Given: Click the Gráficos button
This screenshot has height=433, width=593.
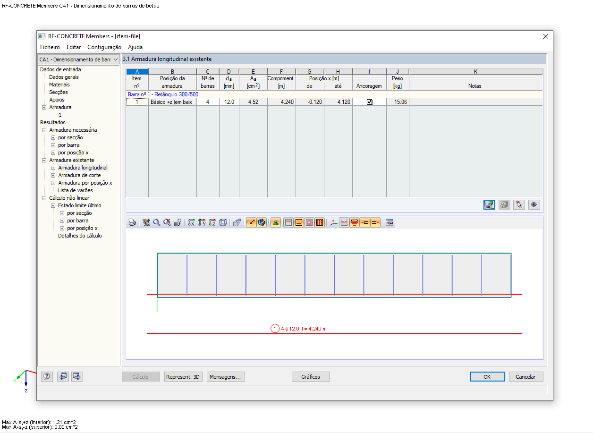Looking at the screenshot, I should click(x=311, y=377).
